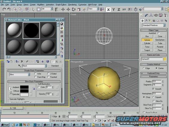Click the Specular white color swatch
Viewport: 169px width, 127px height.
24,94
